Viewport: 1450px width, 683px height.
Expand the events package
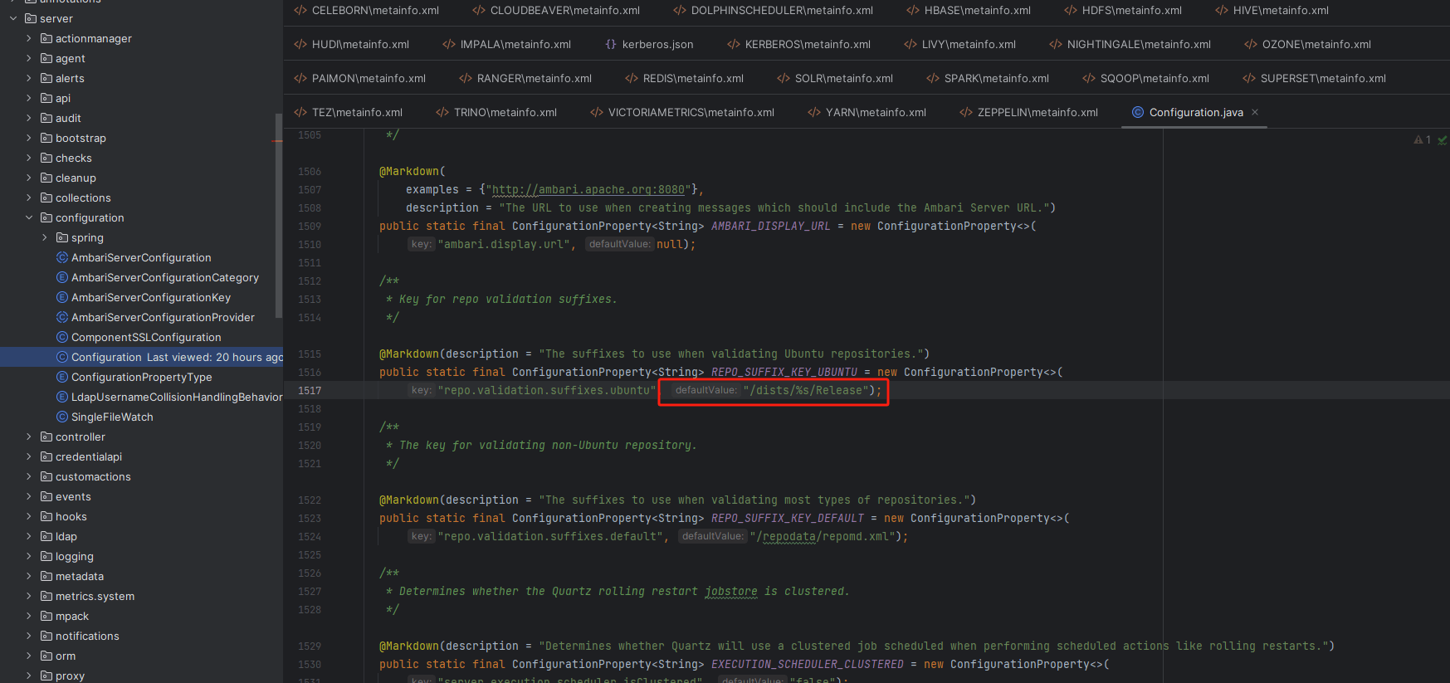29,496
